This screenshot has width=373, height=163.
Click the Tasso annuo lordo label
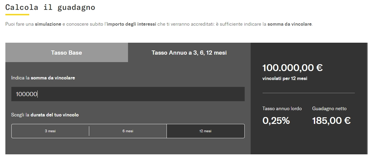coord(282,109)
